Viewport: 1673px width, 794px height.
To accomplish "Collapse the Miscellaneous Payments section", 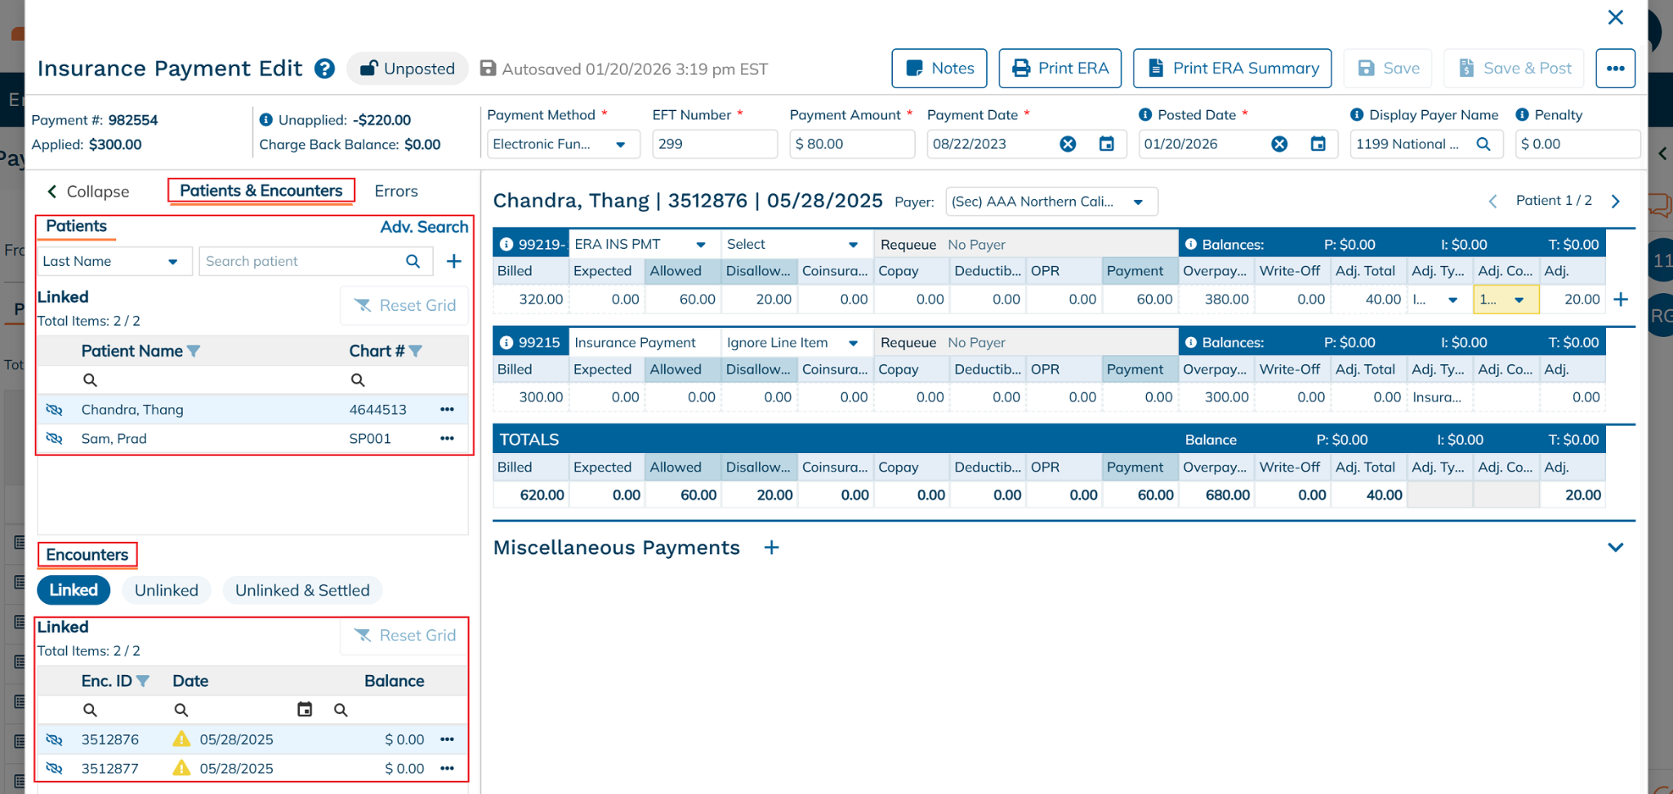I will [1615, 548].
